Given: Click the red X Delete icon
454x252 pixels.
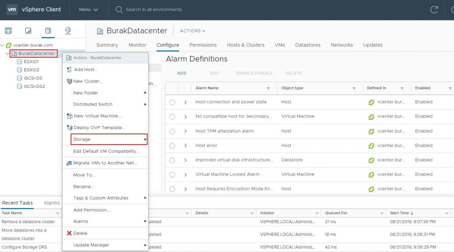Looking at the screenshot, I should (69, 233).
